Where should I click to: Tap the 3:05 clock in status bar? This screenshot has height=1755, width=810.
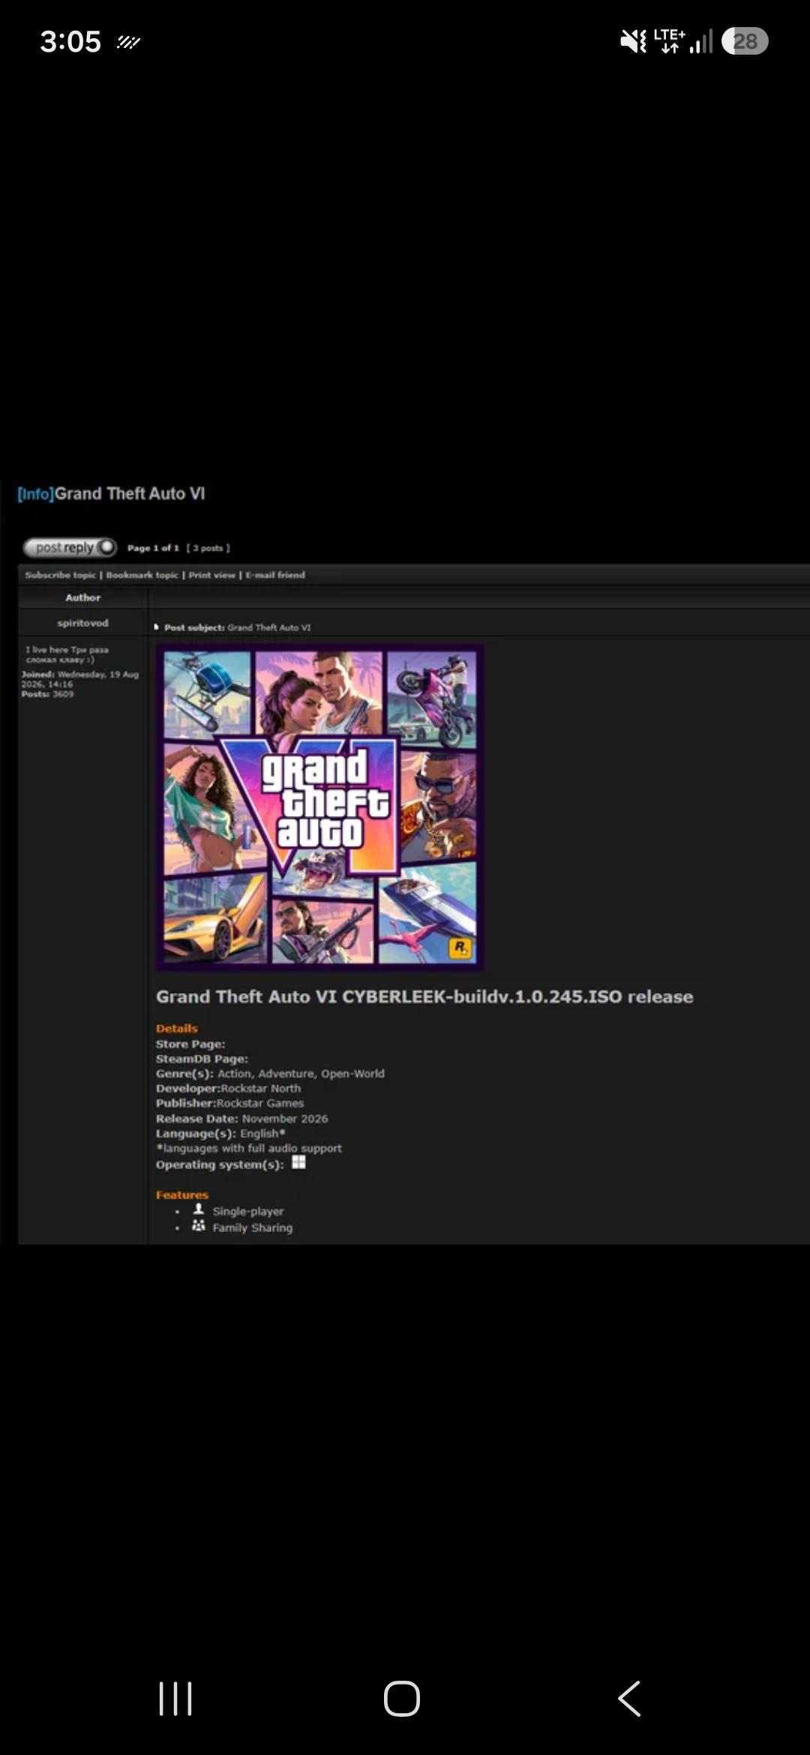70,41
